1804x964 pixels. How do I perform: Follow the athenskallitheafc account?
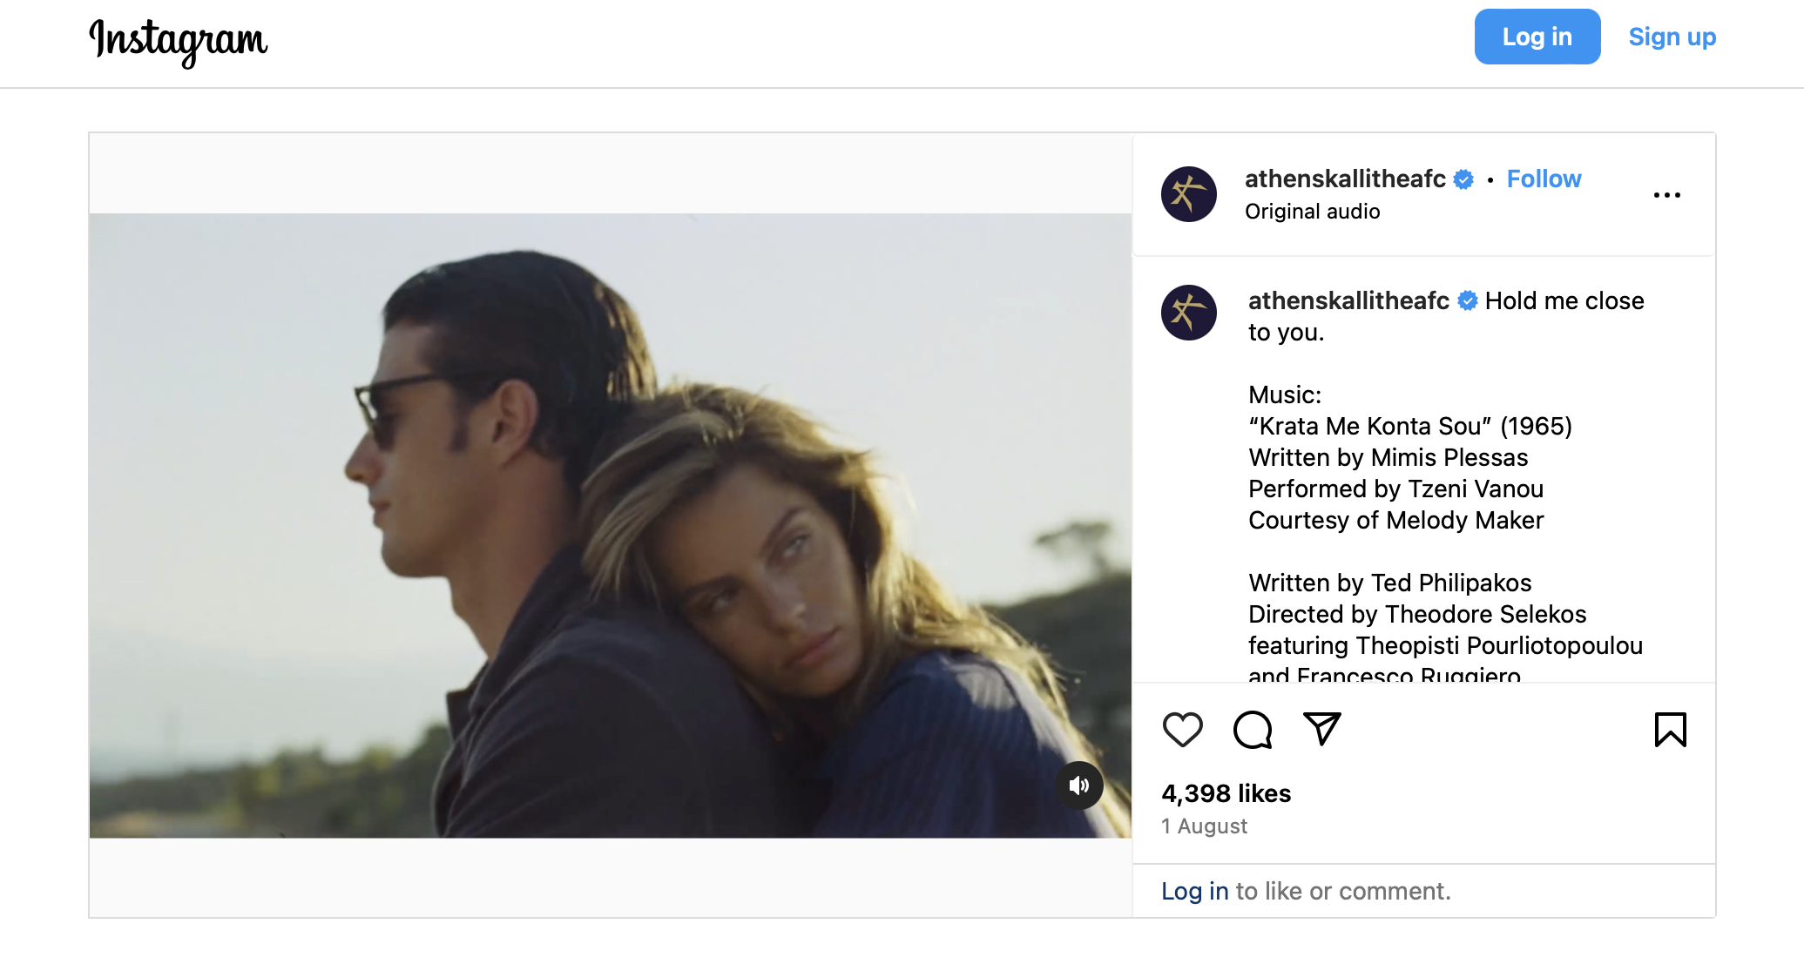click(1544, 179)
